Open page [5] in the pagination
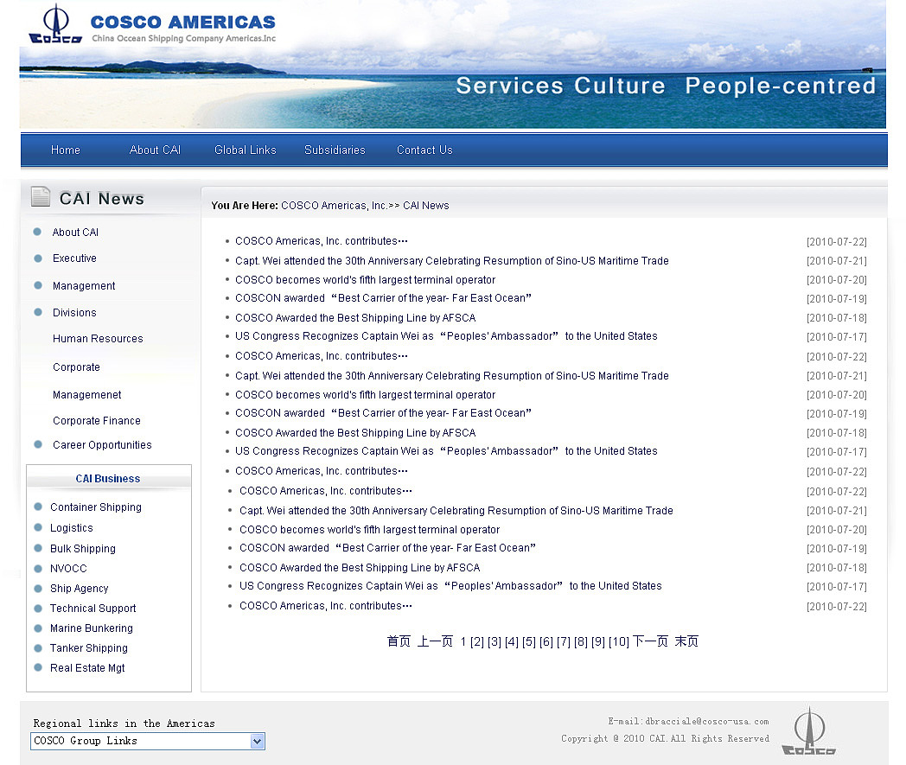 528,642
